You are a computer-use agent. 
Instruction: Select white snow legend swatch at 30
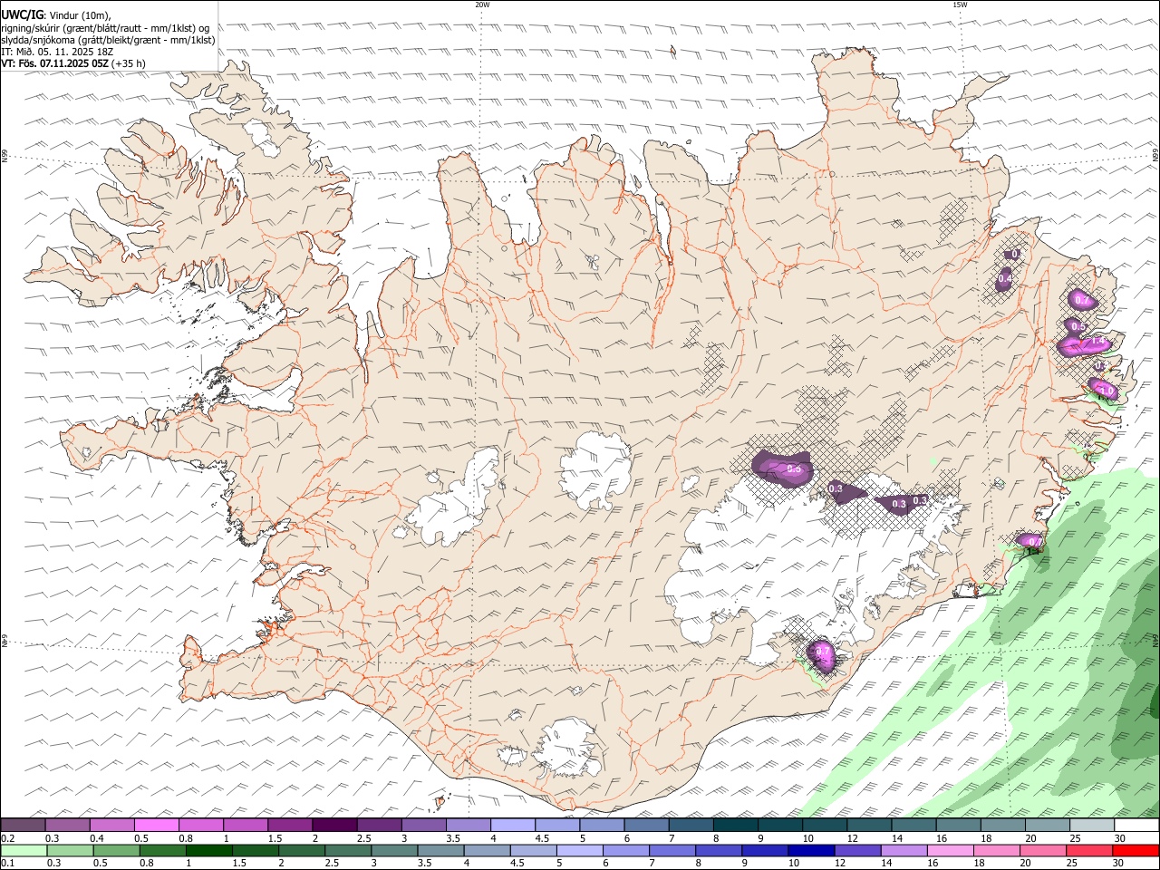(1136, 825)
